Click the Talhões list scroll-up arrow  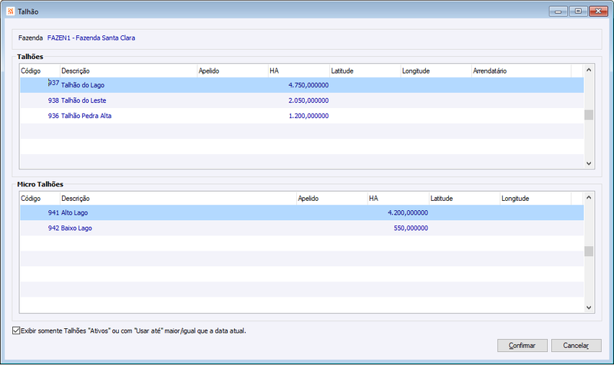tap(589, 70)
